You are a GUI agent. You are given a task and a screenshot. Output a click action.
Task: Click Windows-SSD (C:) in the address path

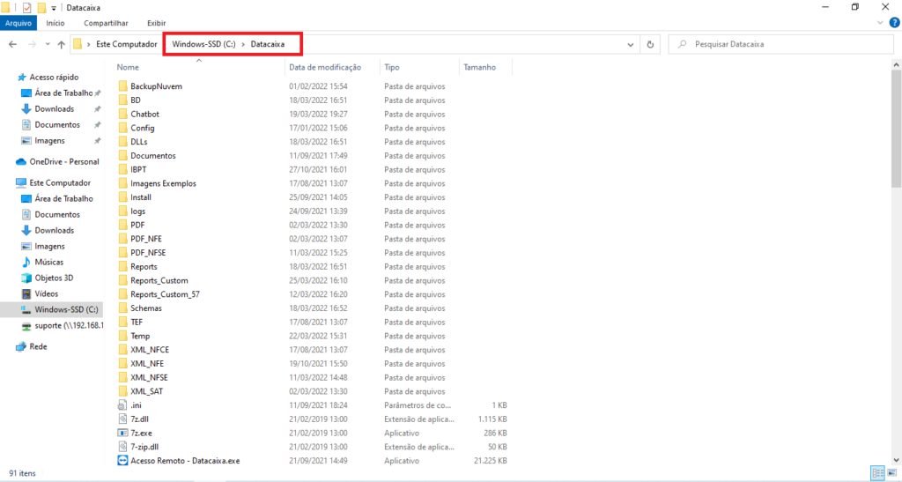point(202,43)
